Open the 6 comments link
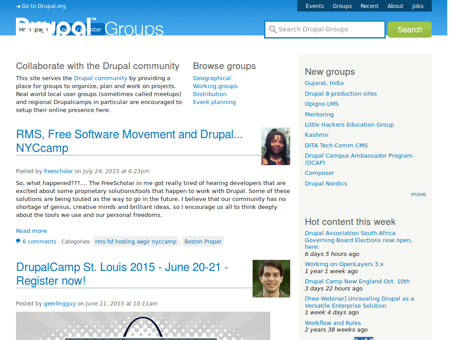Image resolution: width=453 pixels, height=340 pixels. pos(39,241)
